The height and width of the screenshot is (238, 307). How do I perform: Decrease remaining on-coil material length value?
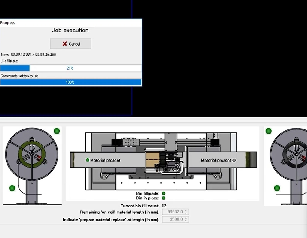coord(186,213)
